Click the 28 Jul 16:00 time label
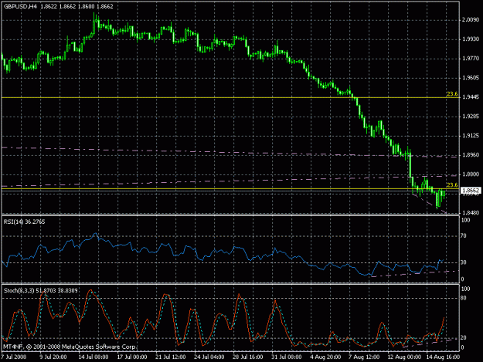The width and height of the screenshot is (483, 362). tap(248, 357)
